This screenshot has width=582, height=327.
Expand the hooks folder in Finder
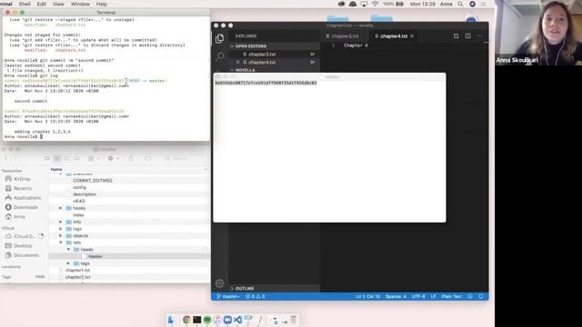61,208
